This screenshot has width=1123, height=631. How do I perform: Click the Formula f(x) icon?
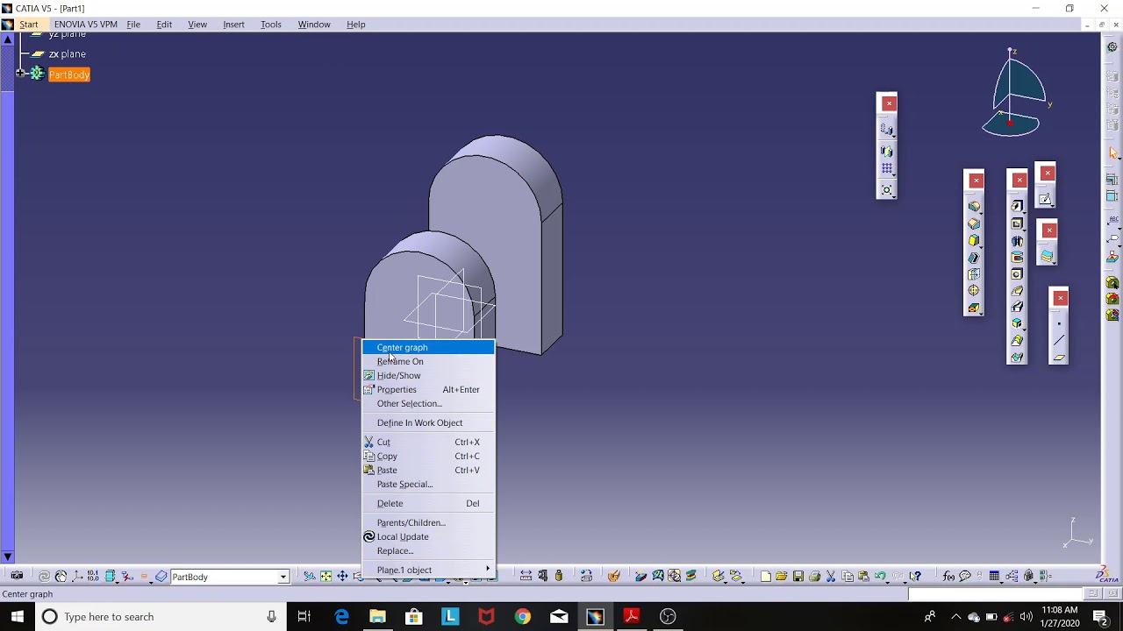(x=948, y=576)
